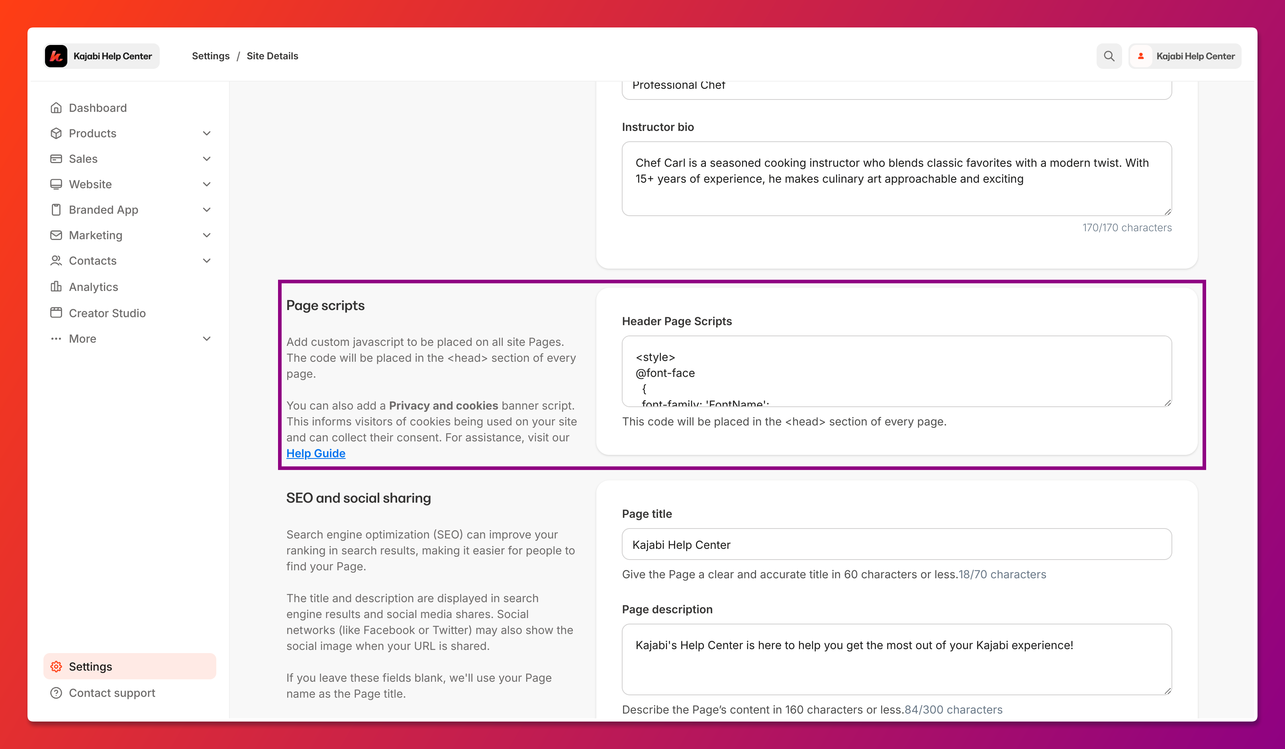
Task: Open the Help Guide link
Action: (315, 453)
